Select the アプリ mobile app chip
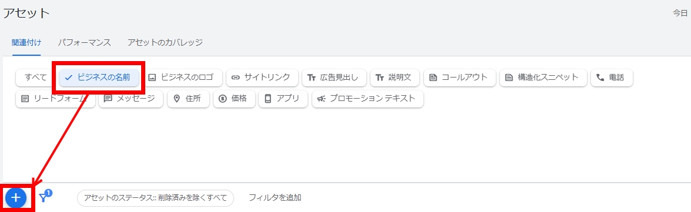Screen dimensions: 691x212 [283, 99]
